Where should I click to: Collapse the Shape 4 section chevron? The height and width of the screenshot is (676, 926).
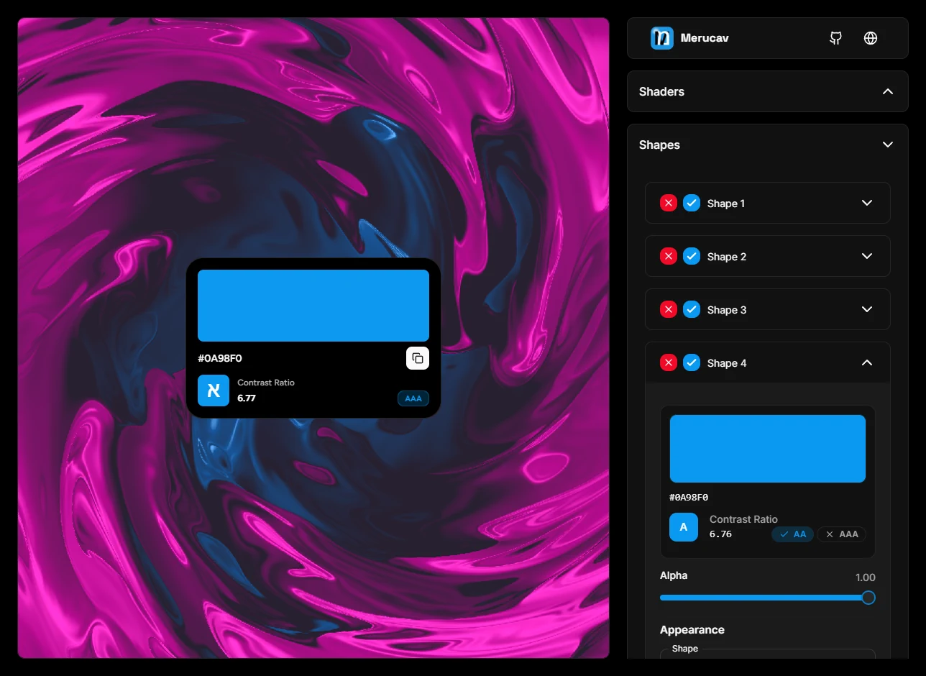pos(867,362)
